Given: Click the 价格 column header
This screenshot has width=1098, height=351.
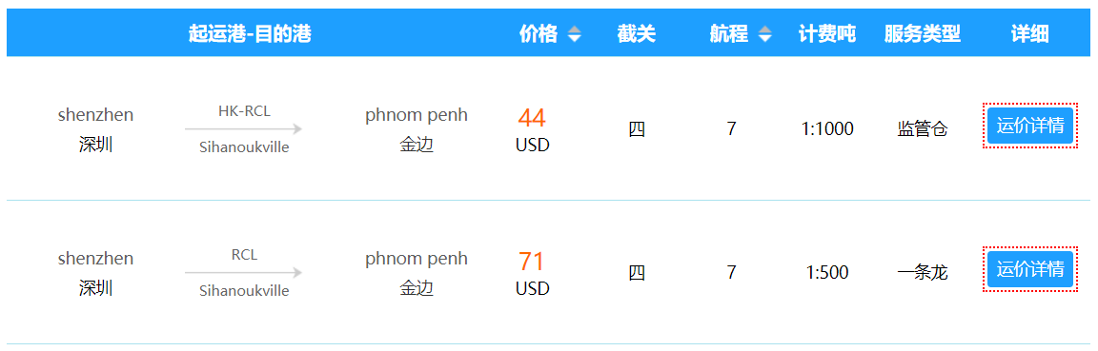Looking at the screenshot, I should [x=539, y=33].
